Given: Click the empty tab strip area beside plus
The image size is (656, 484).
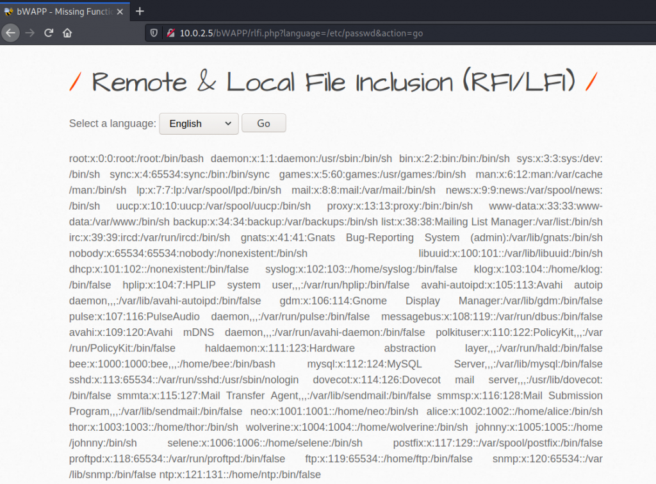Looking at the screenshot, I should (384, 11).
